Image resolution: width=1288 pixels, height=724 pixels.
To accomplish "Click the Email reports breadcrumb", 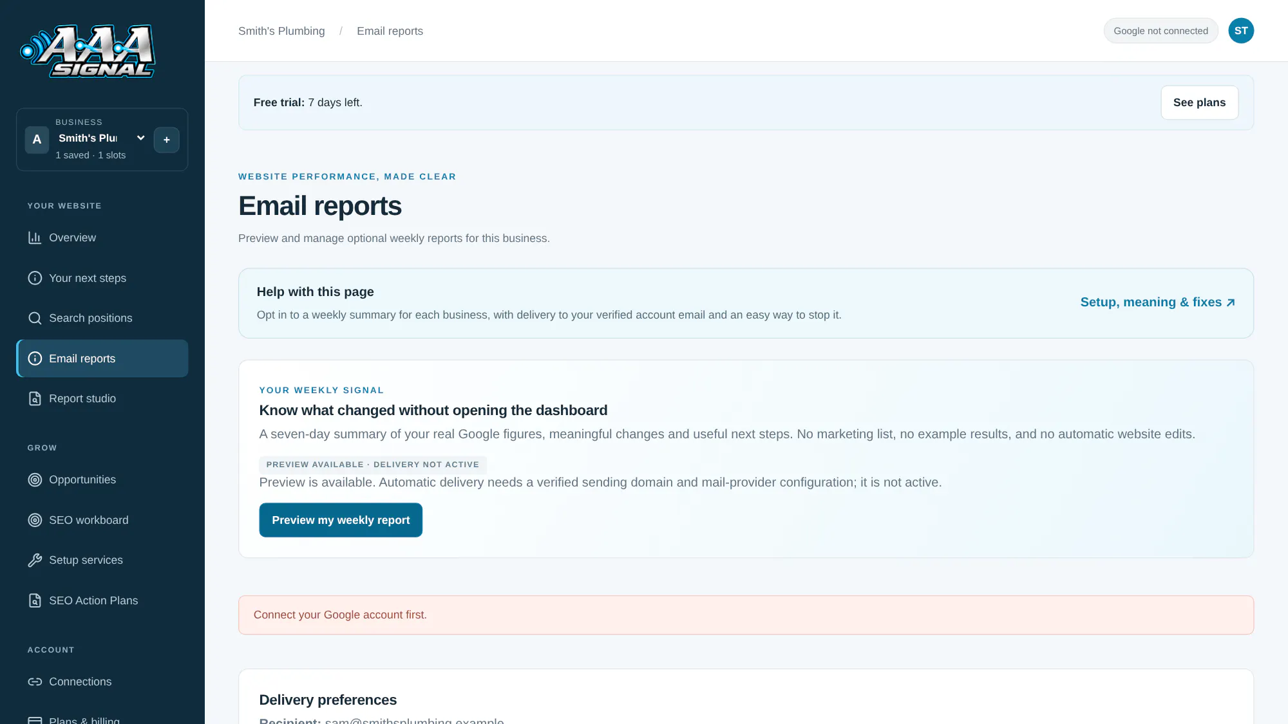I will coord(390,31).
